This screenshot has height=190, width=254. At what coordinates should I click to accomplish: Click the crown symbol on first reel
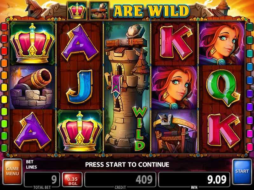pyautogui.click(x=32, y=43)
